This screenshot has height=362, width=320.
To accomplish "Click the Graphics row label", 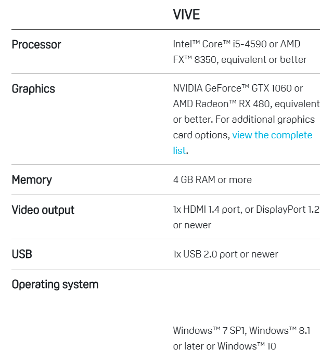I will (33, 89).
